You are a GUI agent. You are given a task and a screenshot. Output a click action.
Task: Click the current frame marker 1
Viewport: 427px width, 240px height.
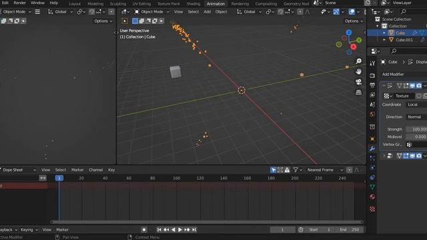point(59,178)
